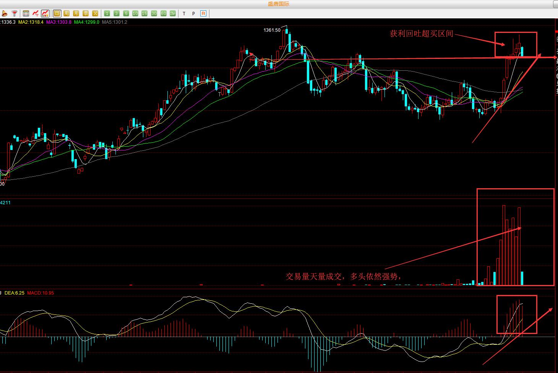The image size is (558, 373).
Task: Click the 1361.50 high price label
Action: [272, 30]
